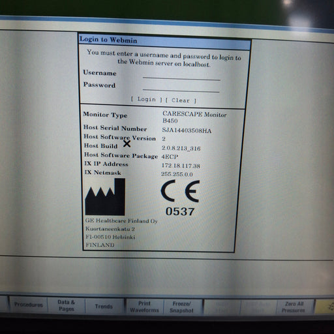Viewport: 334px width, 334px height.
Task: Click the software package value 4ECP
Action: point(170,157)
